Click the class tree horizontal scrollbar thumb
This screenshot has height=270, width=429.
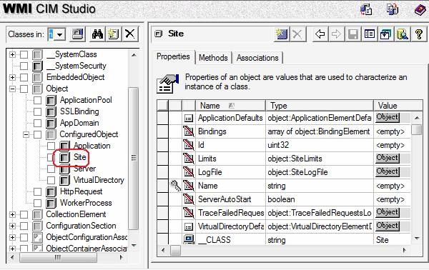[58, 258]
